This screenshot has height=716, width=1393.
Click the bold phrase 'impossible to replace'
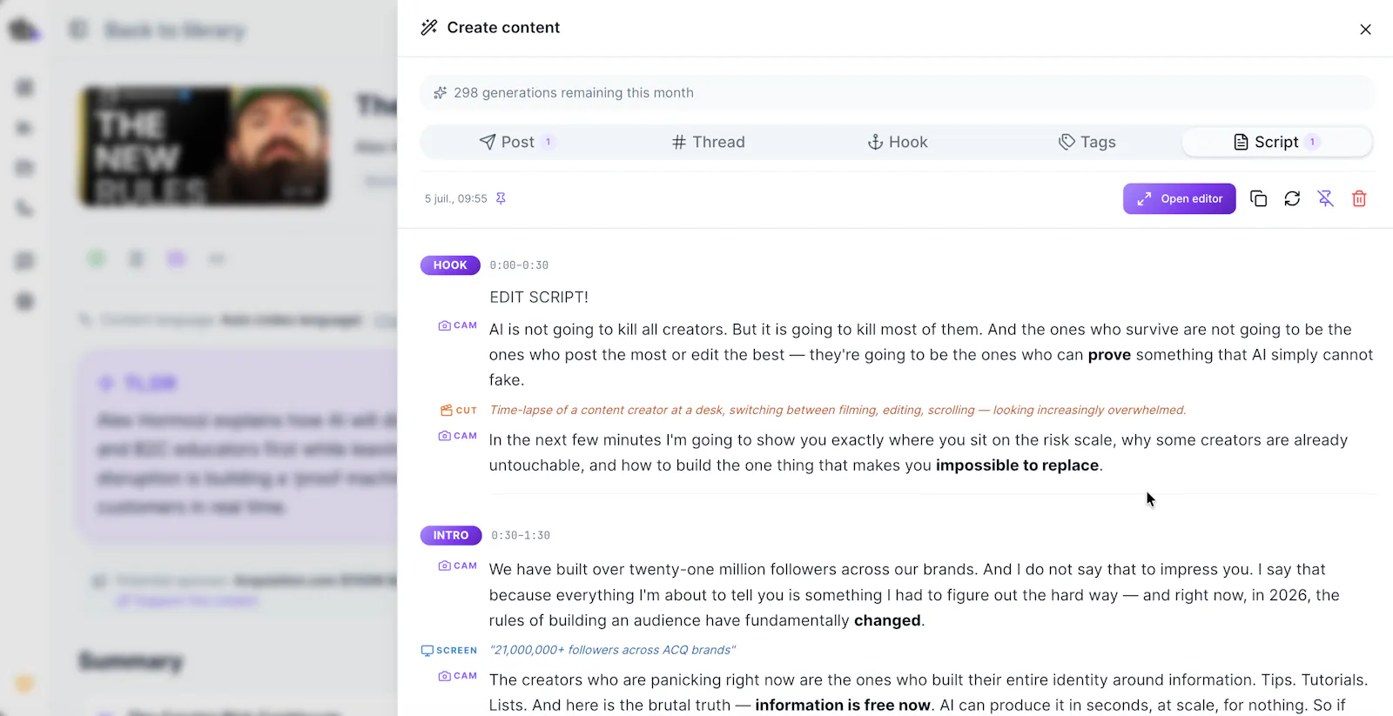pos(1017,465)
